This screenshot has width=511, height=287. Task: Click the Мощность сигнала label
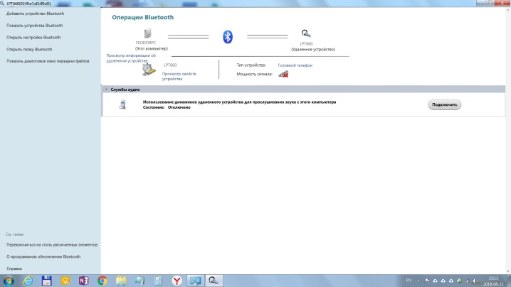coord(254,74)
